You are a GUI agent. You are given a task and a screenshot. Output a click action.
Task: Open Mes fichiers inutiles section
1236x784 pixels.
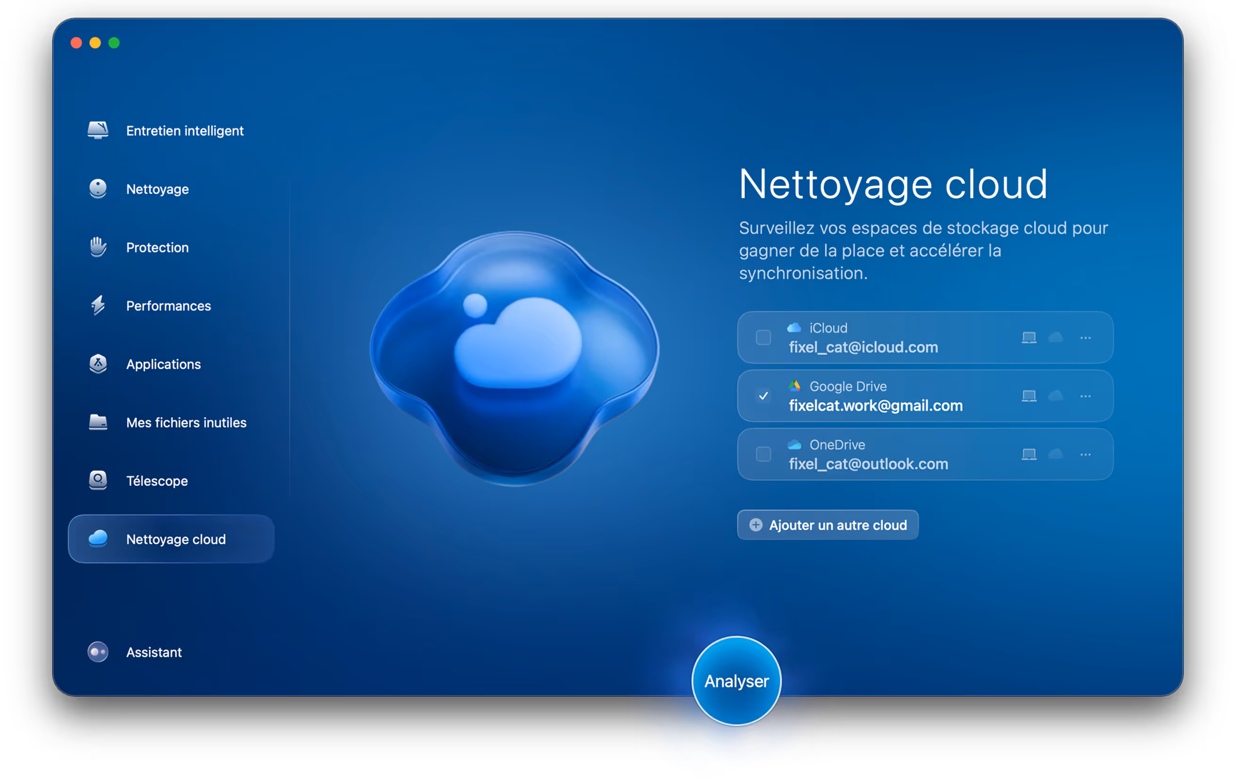[x=171, y=422]
